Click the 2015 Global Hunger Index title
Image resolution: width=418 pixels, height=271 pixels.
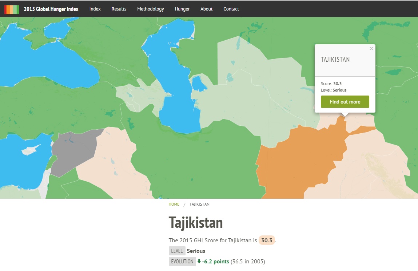tap(51, 9)
